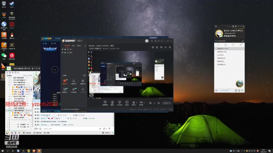Screen dimensions: 273x153
Task: Click the floating hero portrait in the YY window
Action: click(240, 84)
